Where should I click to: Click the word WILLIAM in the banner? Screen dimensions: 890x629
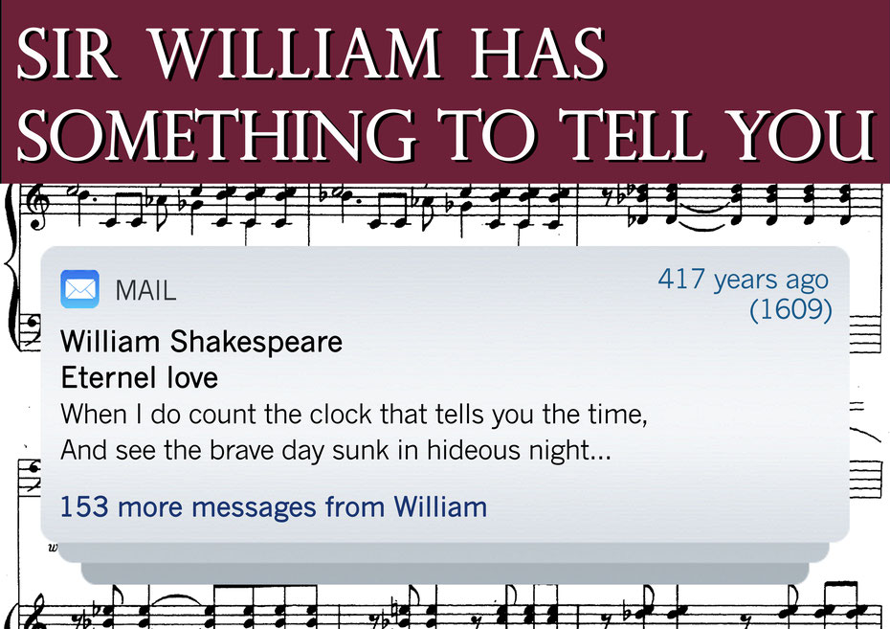click(x=297, y=55)
